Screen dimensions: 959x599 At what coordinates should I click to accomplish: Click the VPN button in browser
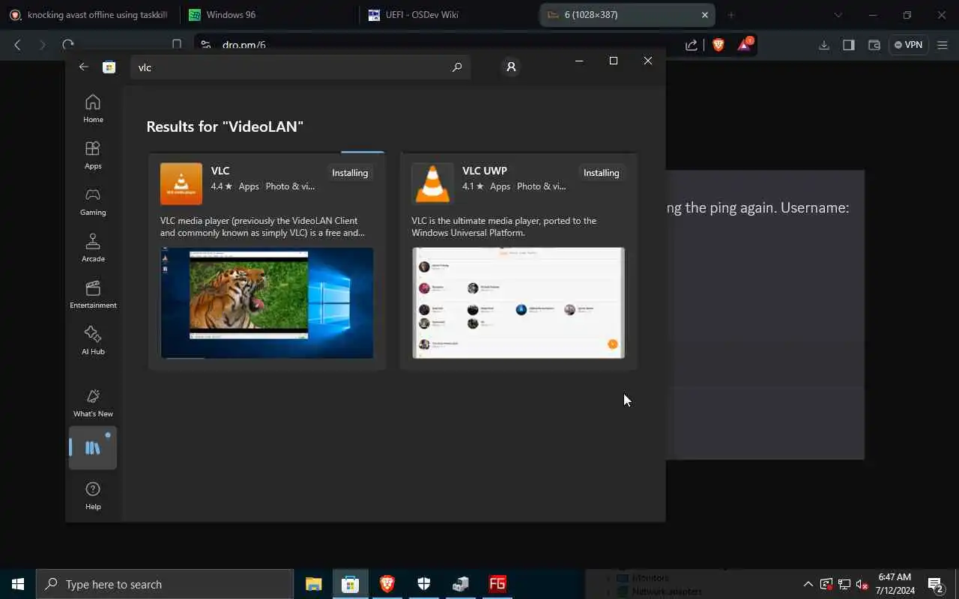coord(908,45)
